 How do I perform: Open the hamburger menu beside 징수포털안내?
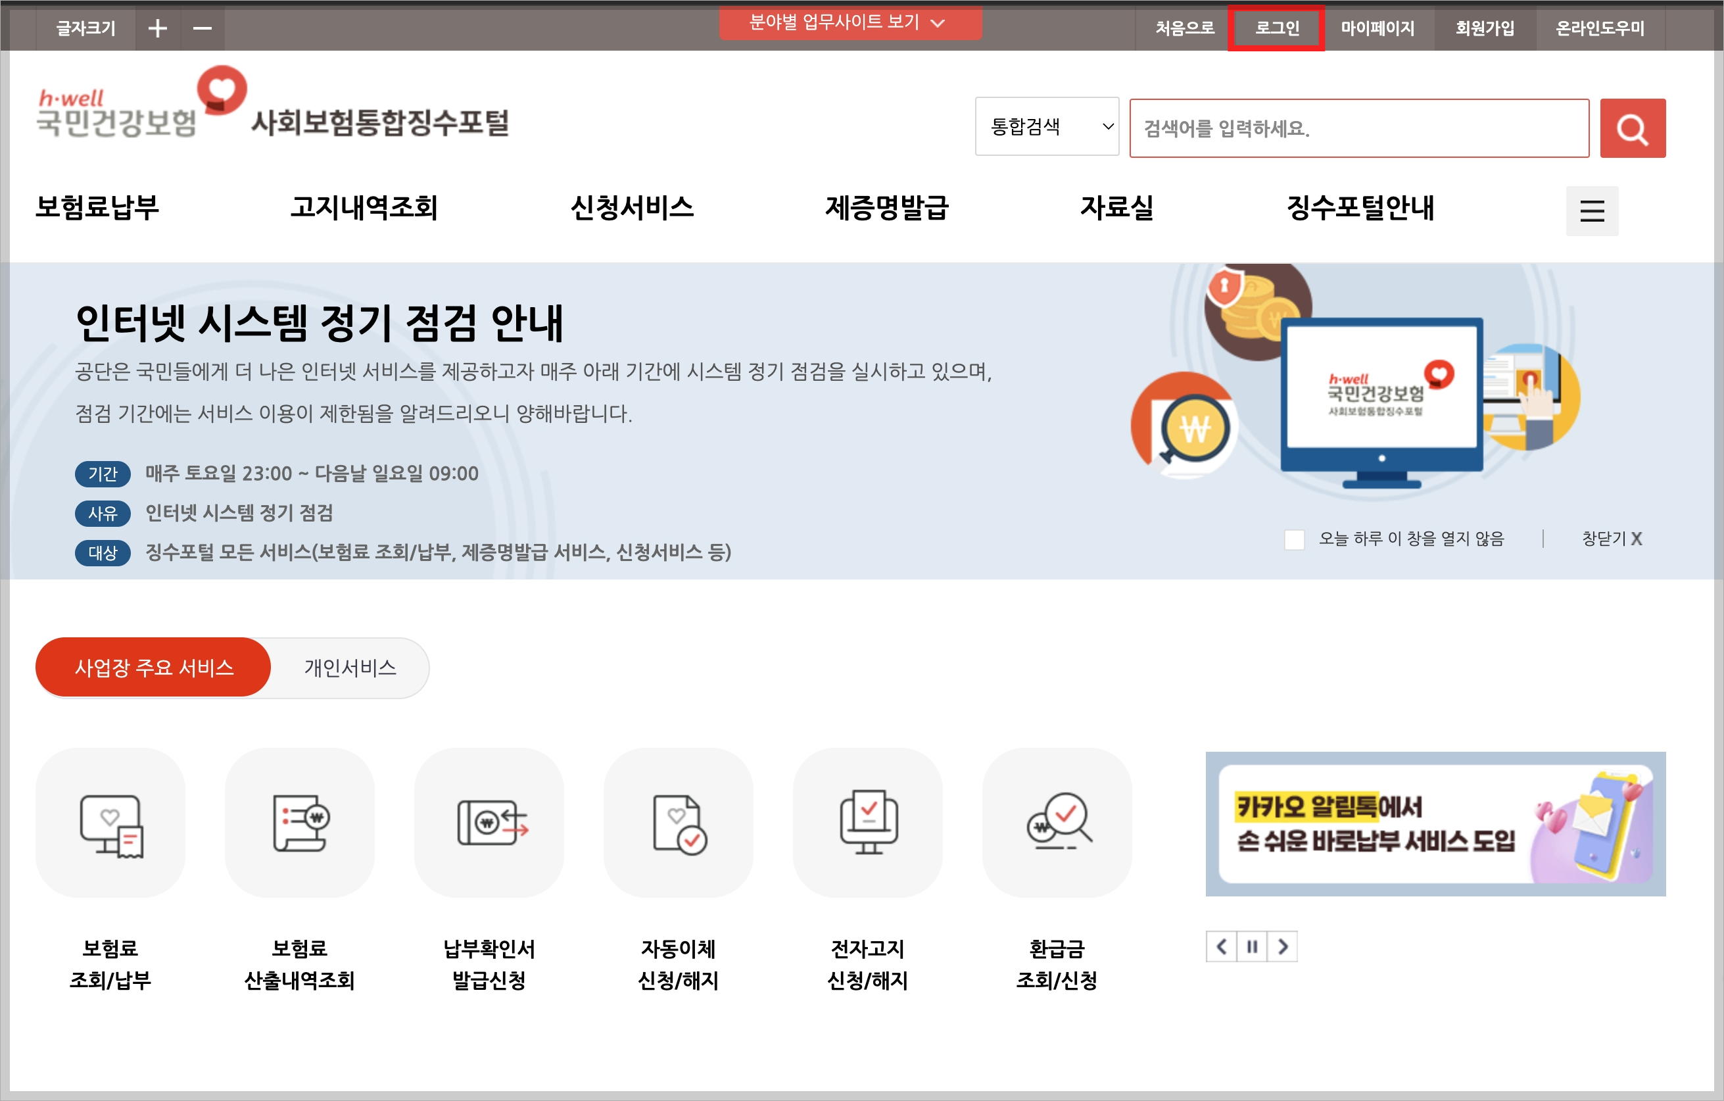coord(1592,211)
